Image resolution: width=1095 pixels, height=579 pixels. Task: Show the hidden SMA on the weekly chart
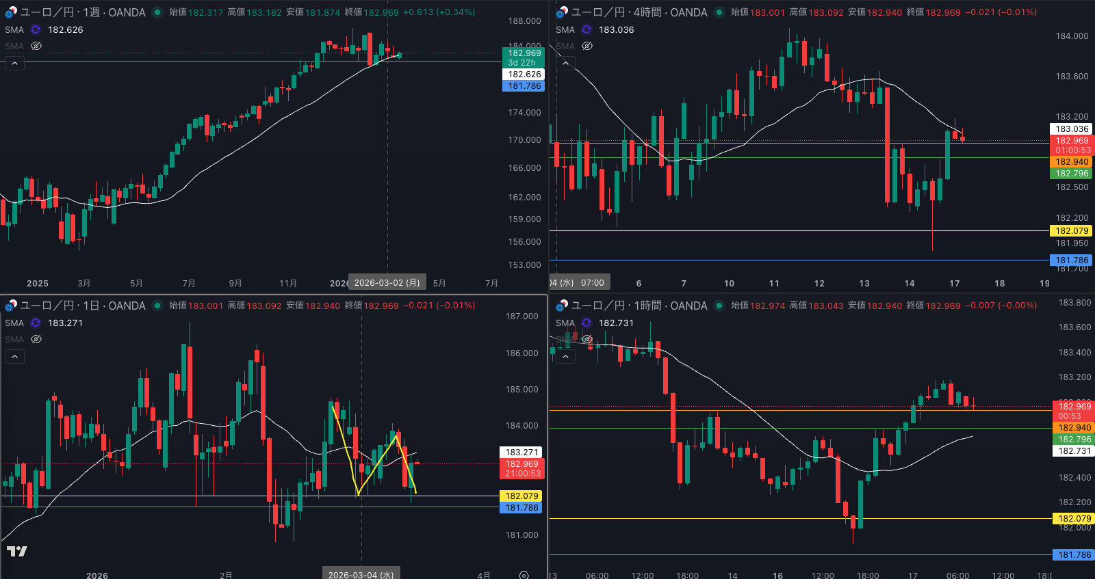point(36,46)
